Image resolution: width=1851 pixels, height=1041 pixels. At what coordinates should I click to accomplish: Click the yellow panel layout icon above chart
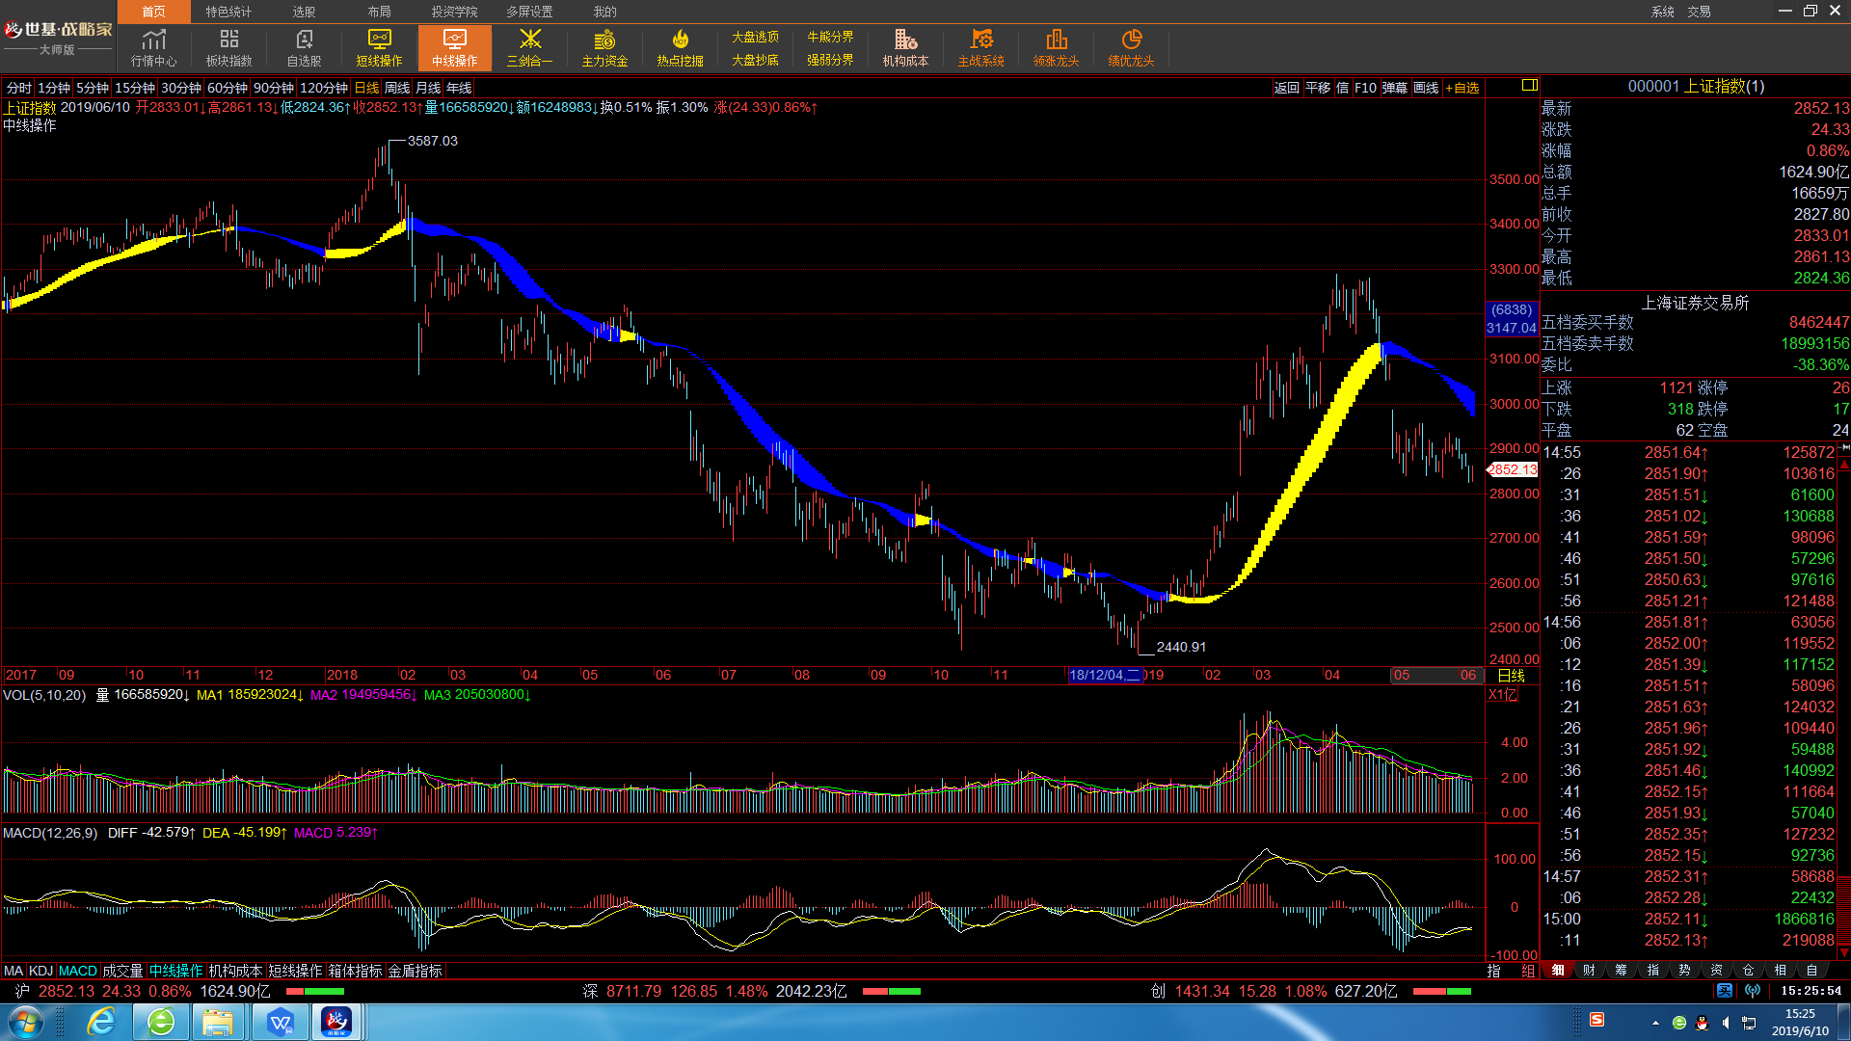pos(1529,86)
